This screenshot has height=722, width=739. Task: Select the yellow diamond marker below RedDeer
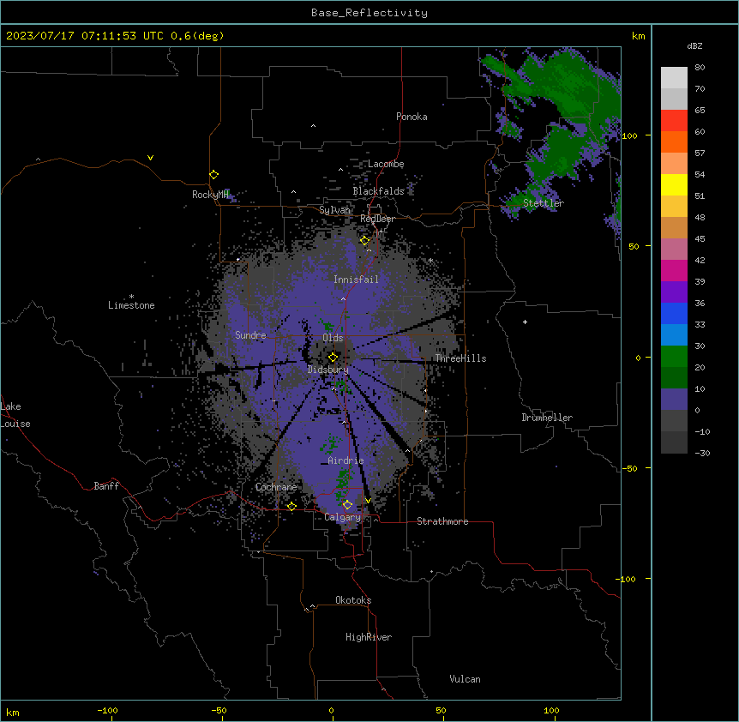click(x=365, y=241)
